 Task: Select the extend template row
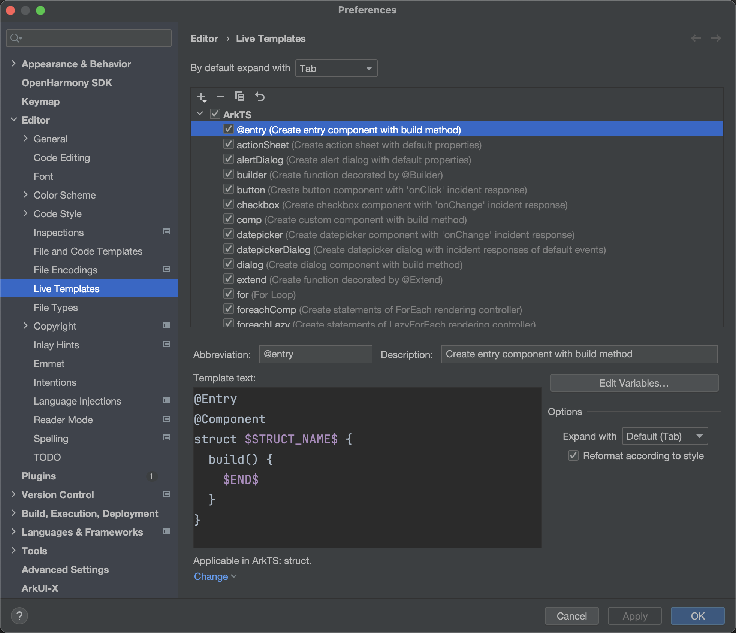pyautogui.click(x=457, y=279)
